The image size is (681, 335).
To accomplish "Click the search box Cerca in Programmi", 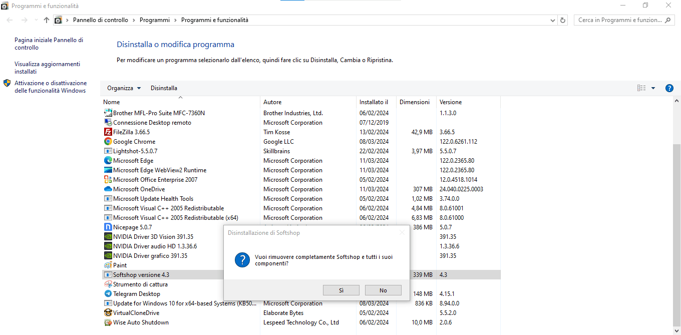I will tap(619, 20).
